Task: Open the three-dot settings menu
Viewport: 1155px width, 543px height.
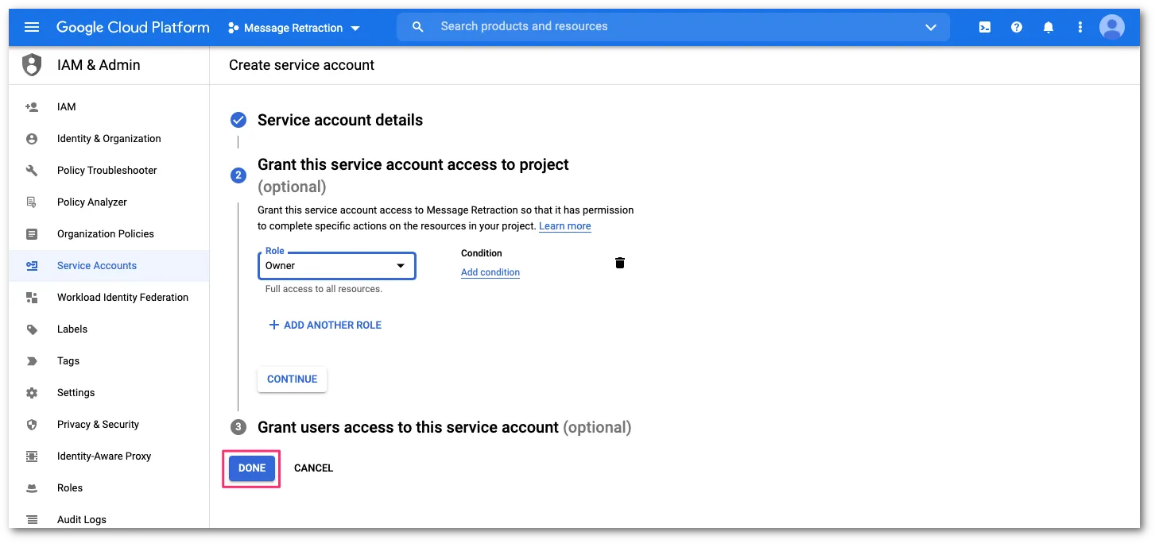Action: (1079, 27)
